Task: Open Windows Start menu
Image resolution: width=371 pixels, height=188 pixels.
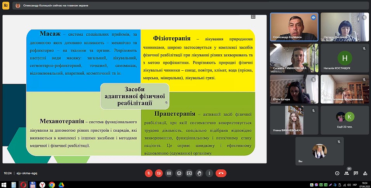Action: [4, 185]
